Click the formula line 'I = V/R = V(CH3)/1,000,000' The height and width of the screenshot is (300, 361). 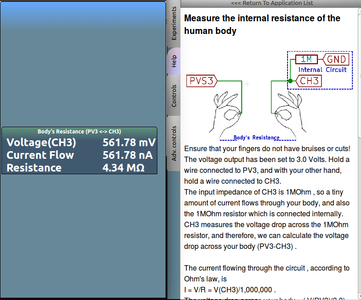[x=230, y=290]
